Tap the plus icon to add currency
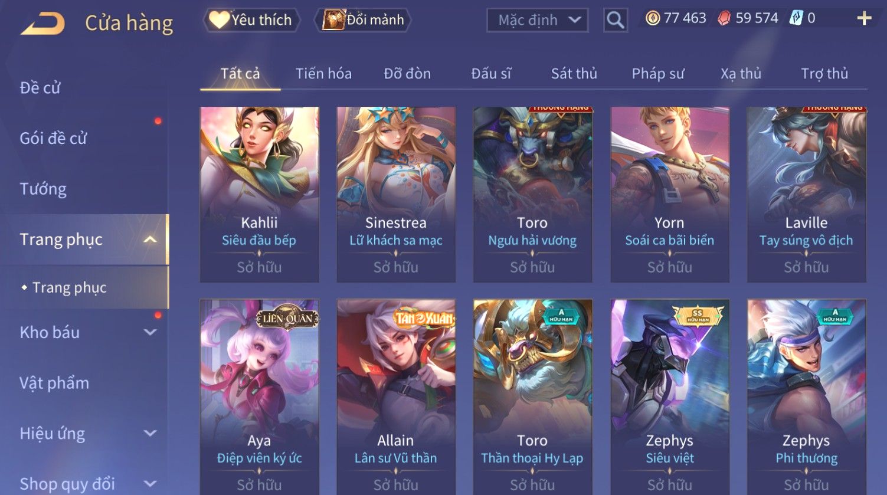 point(864,19)
